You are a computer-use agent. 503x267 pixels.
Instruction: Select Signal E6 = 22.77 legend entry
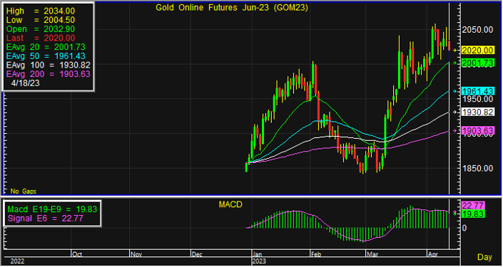(46, 219)
